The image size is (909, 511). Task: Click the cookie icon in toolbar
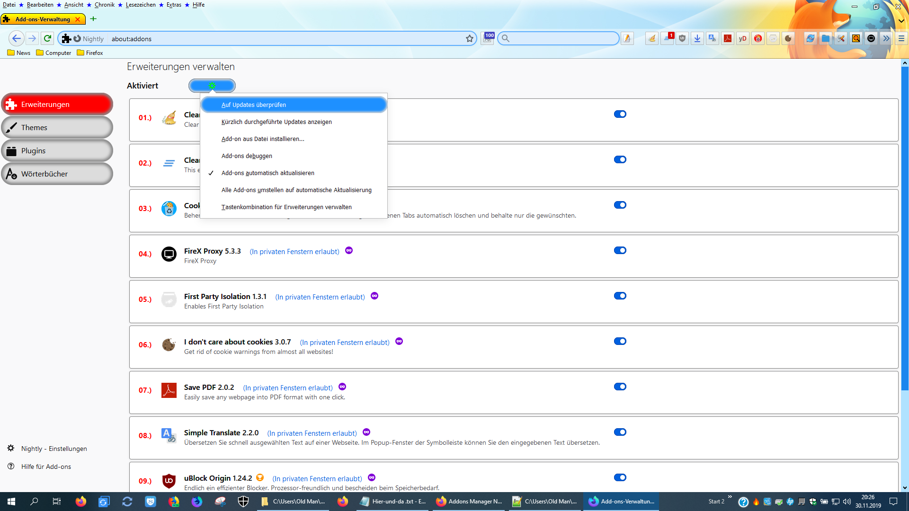click(x=788, y=39)
